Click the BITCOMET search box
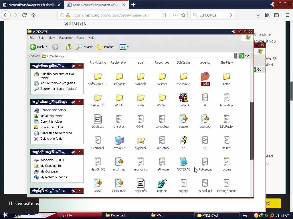Screen dimensions: 293x219 pyautogui.click(x=212, y=15)
